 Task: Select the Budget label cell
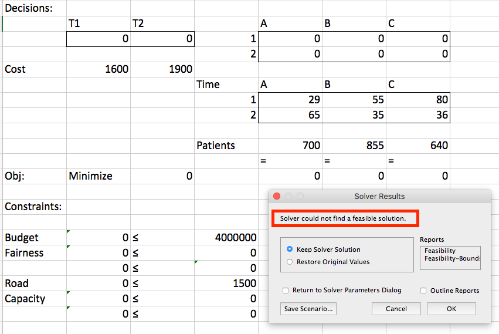tap(35, 237)
